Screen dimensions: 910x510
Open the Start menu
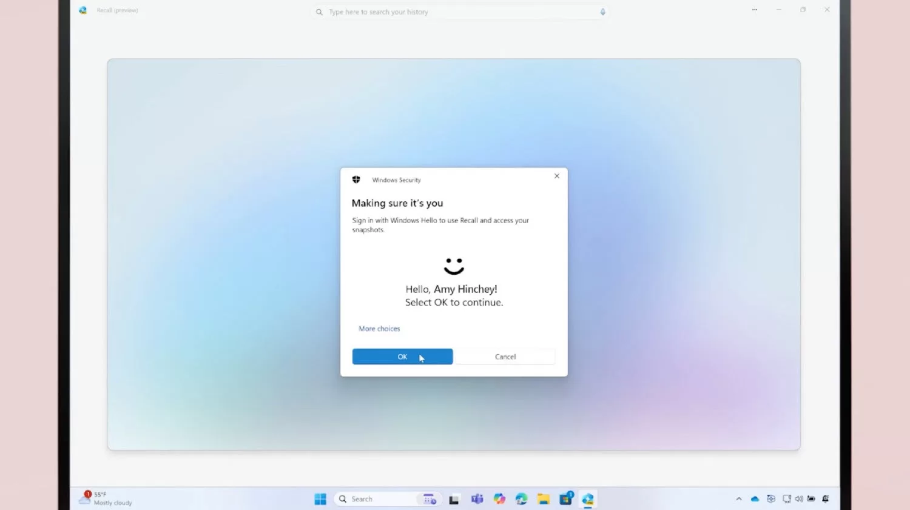[x=320, y=498]
